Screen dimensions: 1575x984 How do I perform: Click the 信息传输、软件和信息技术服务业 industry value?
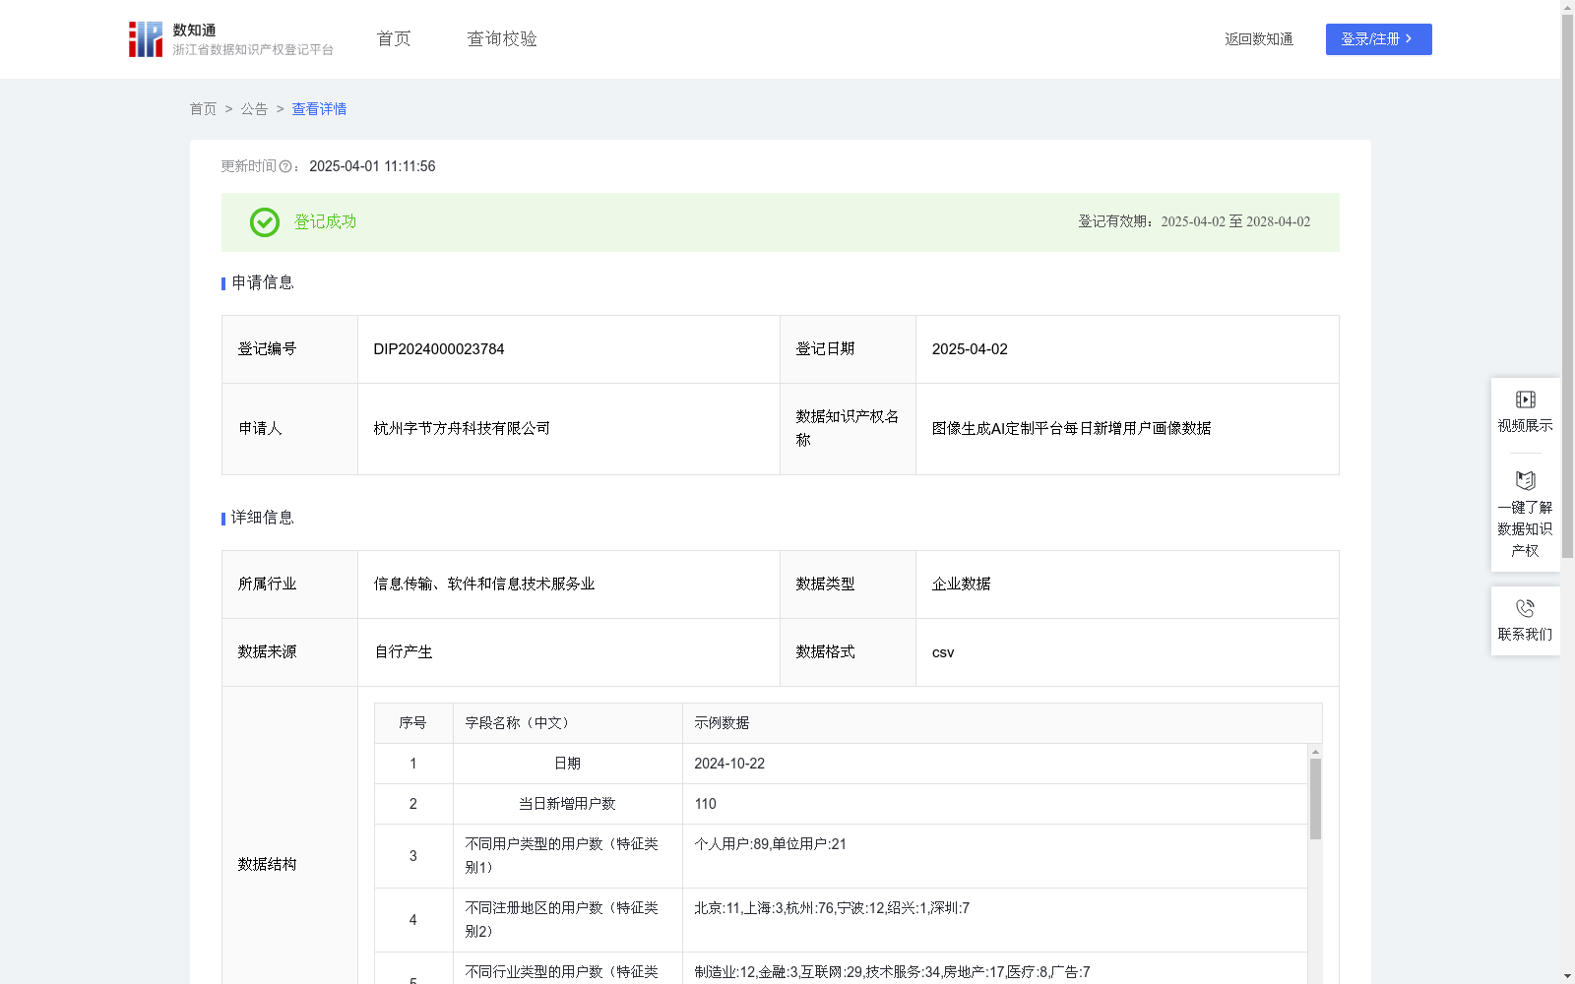coord(484,584)
